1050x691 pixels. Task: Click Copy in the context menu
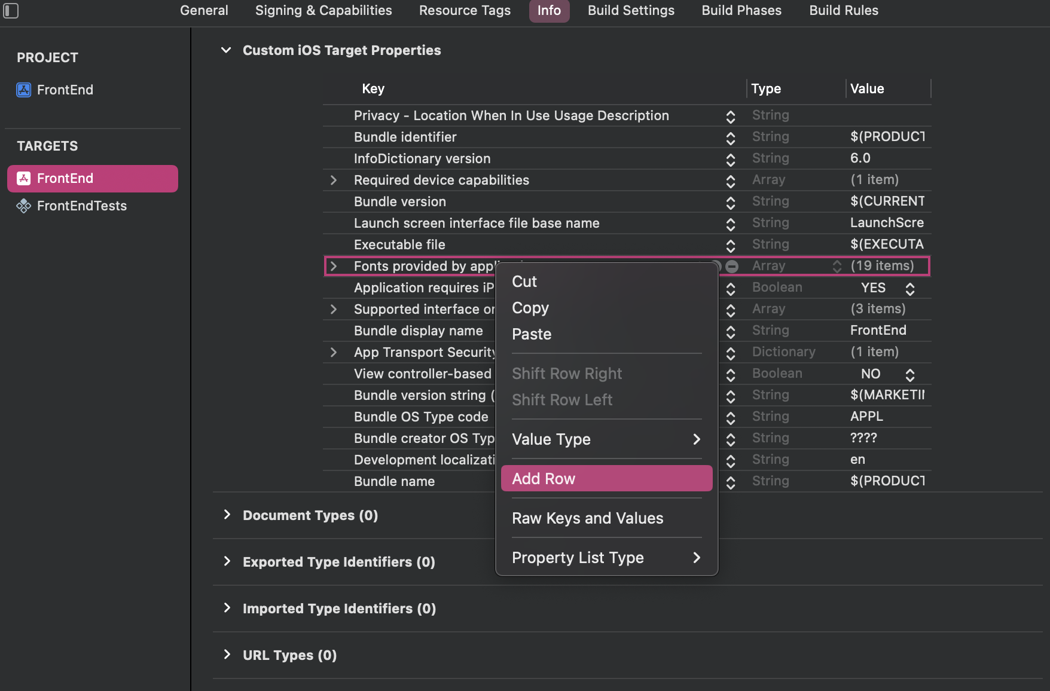coord(530,308)
